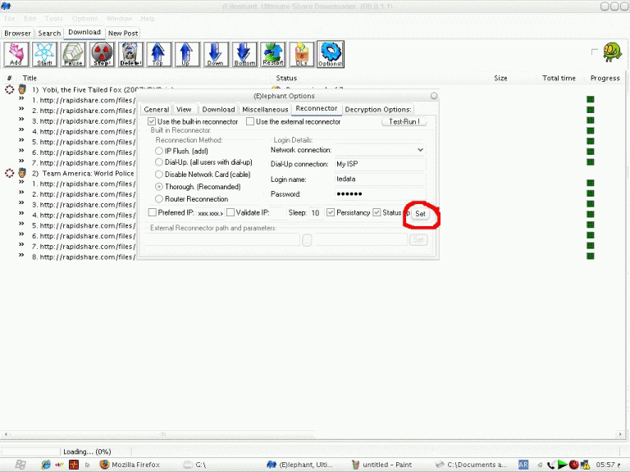Hit the Stop toolbar icon
Viewport: 630px width, 472px height.
click(102, 54)
